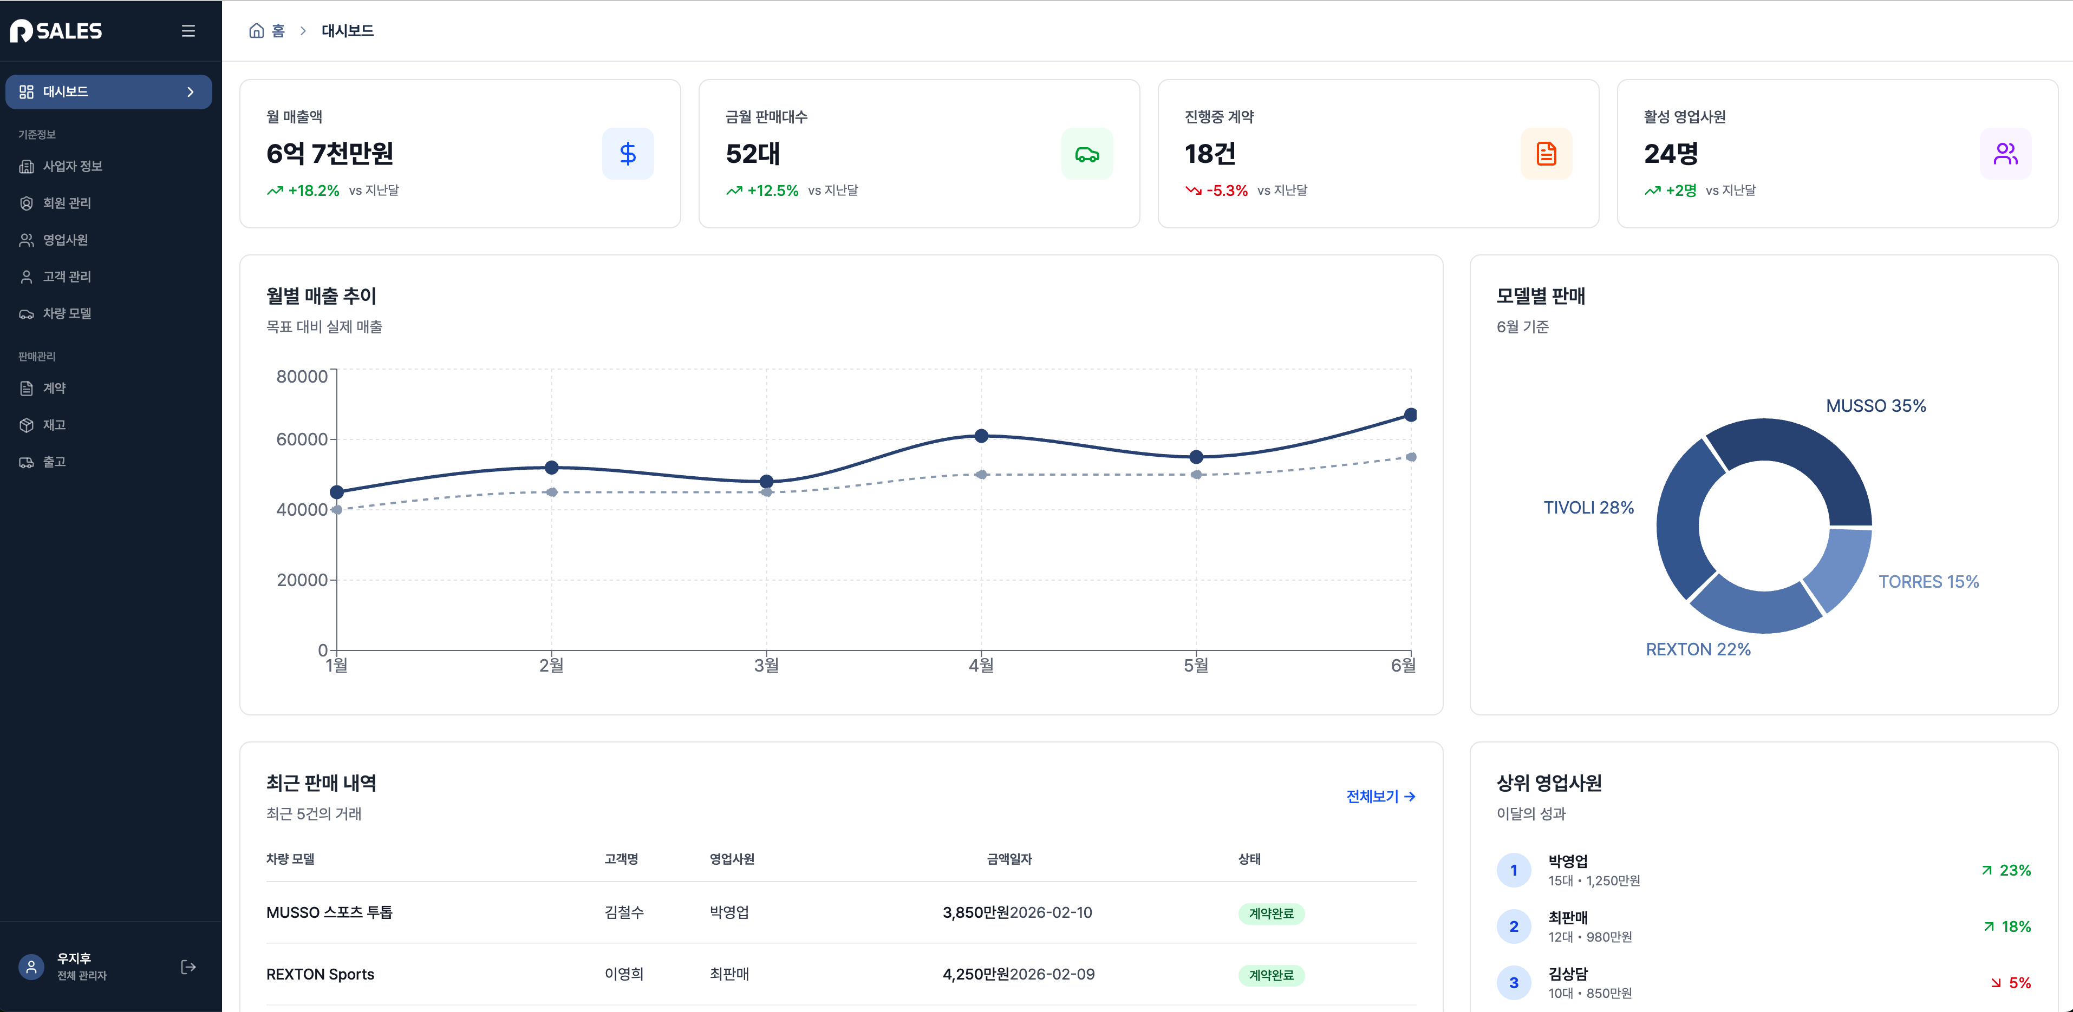Viewport: 2073px width, 1012px height.
Task: Click the REXTON Sports row text
Action: tap(320, 974)
